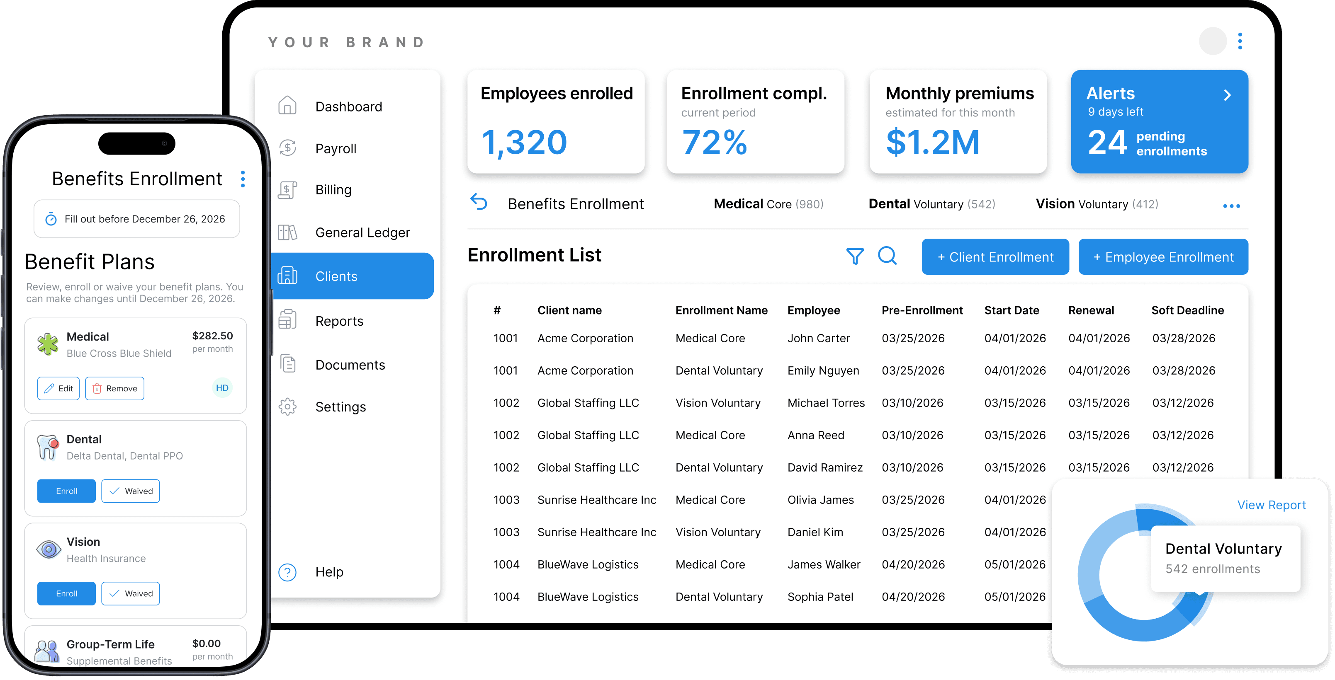Open the Dashboard from the sidebar
The width and height of the screenshot is (1335, 680).
click(x=348, y=106)
